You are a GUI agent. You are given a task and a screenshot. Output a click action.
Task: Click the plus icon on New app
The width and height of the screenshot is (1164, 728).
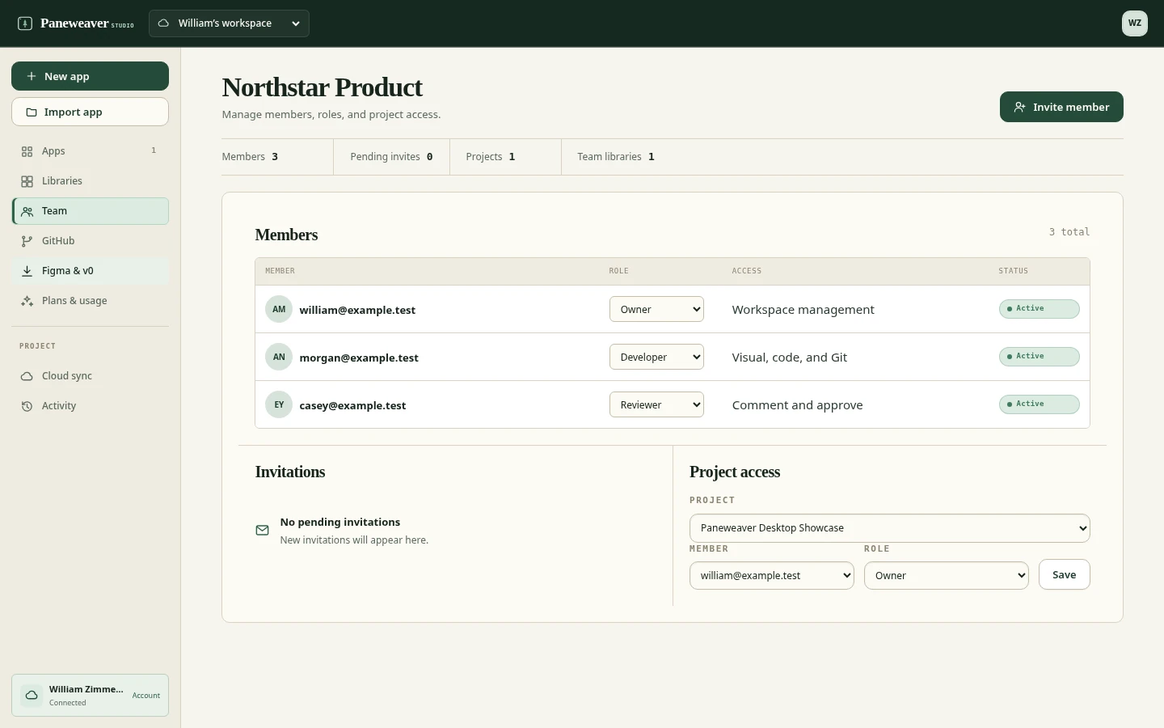coord(32,76)
